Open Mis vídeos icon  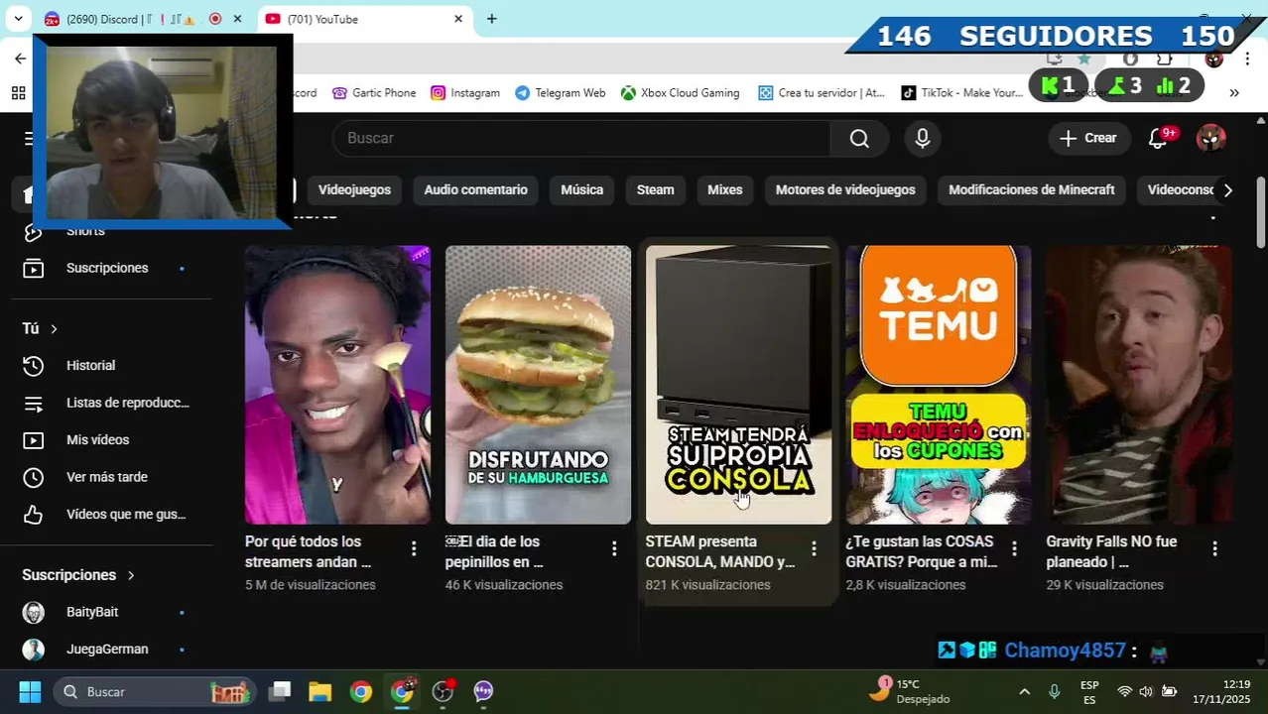click(x=34, y=440)
